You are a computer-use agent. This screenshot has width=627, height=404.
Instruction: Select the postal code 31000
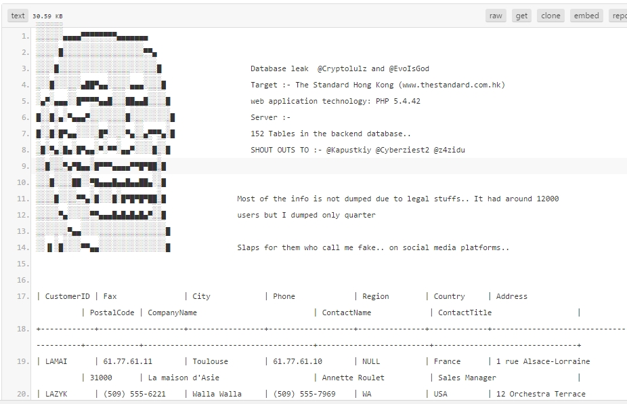(101, 378)
